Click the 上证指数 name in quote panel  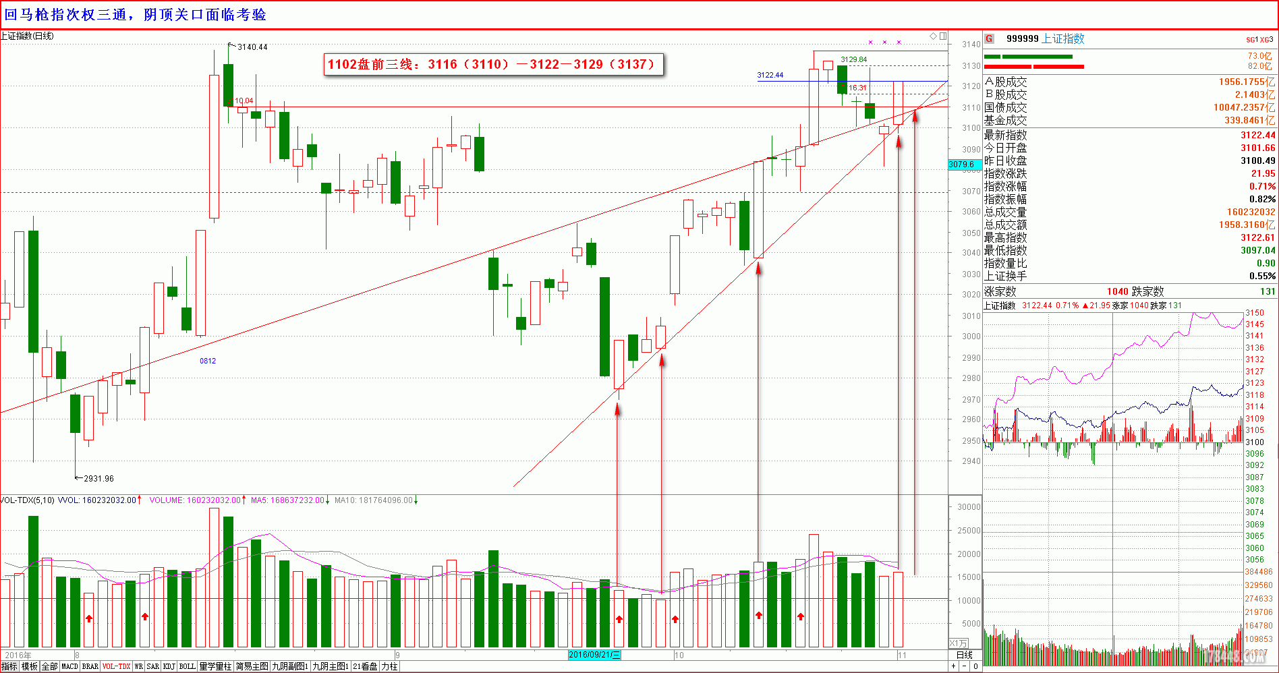click(x=1063, y=38)
